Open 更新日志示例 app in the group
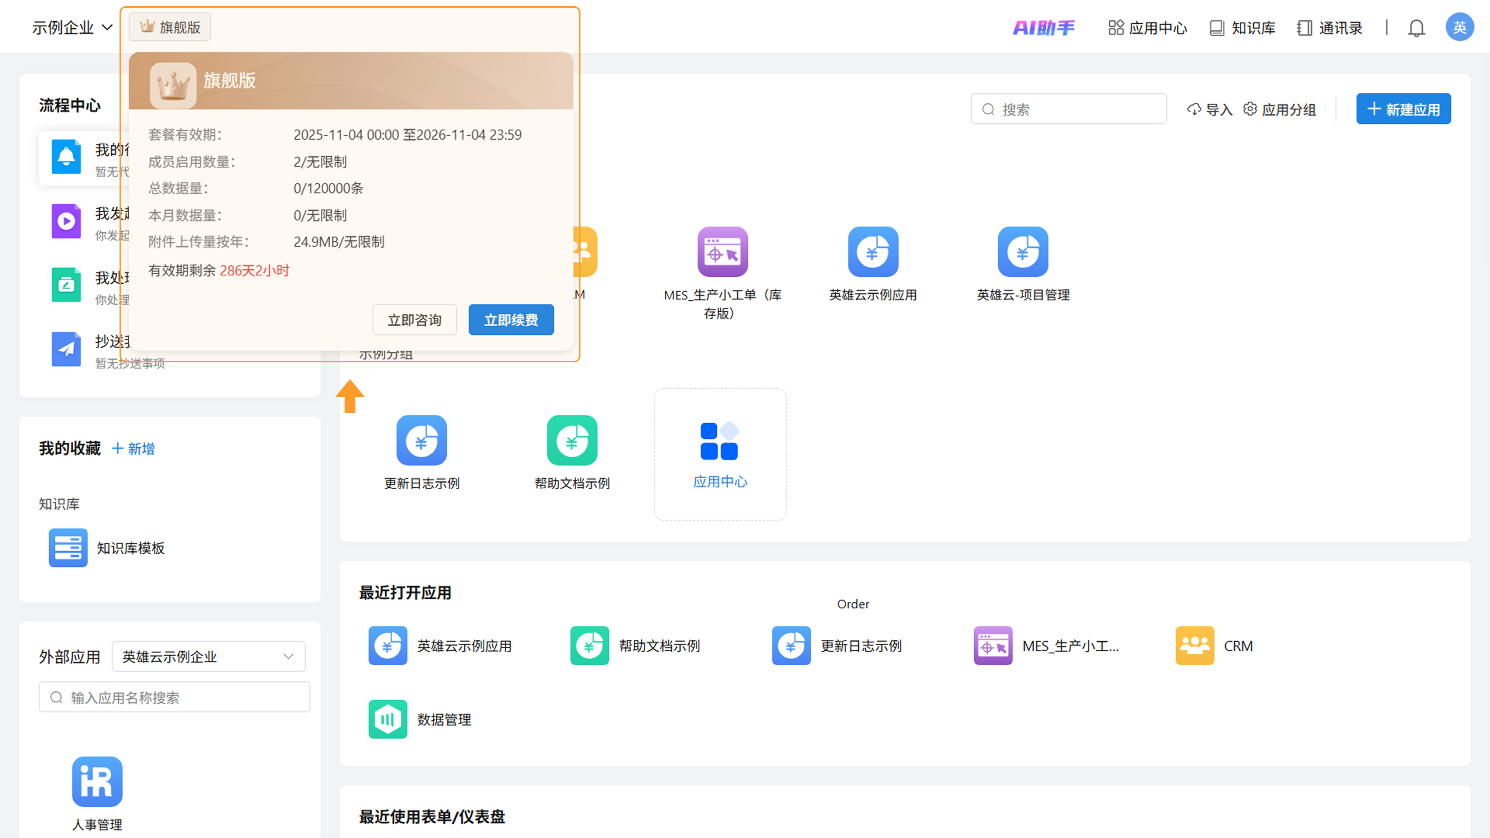 tap(422, 440)
